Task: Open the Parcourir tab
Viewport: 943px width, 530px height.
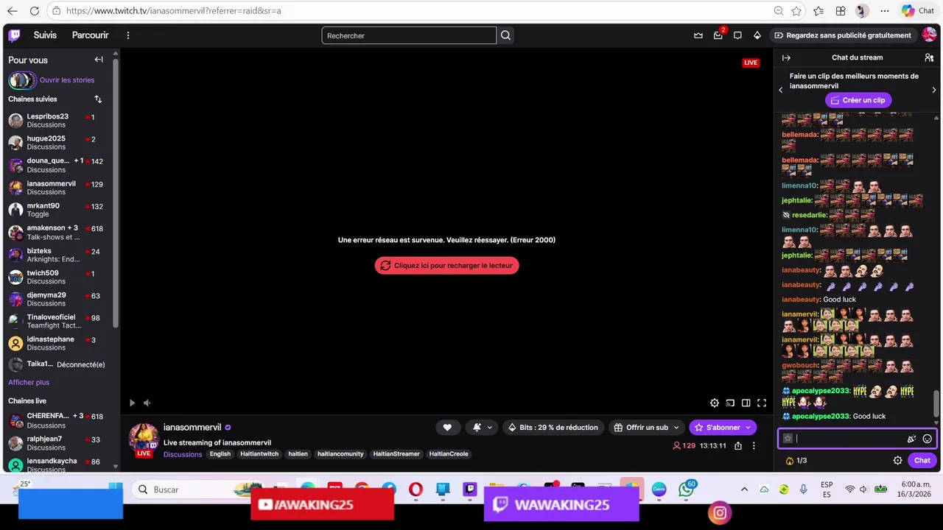Action: coord(90,35)
